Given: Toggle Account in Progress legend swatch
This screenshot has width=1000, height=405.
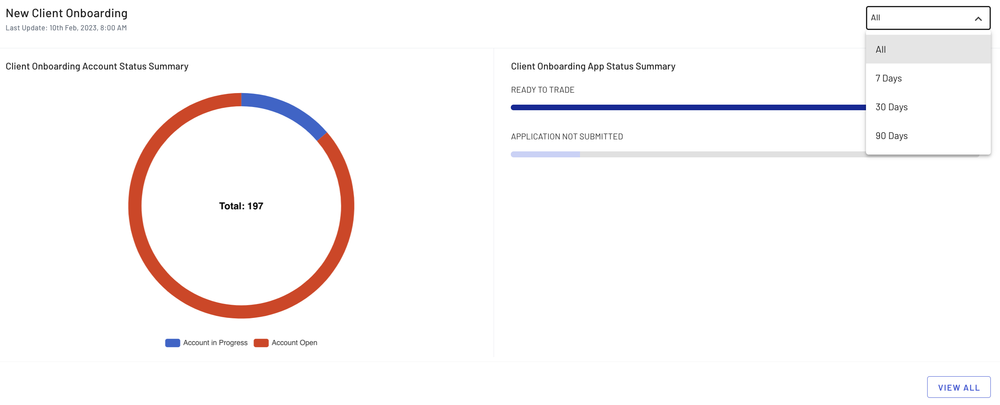Looking at the screenshot, I should 172,343.
